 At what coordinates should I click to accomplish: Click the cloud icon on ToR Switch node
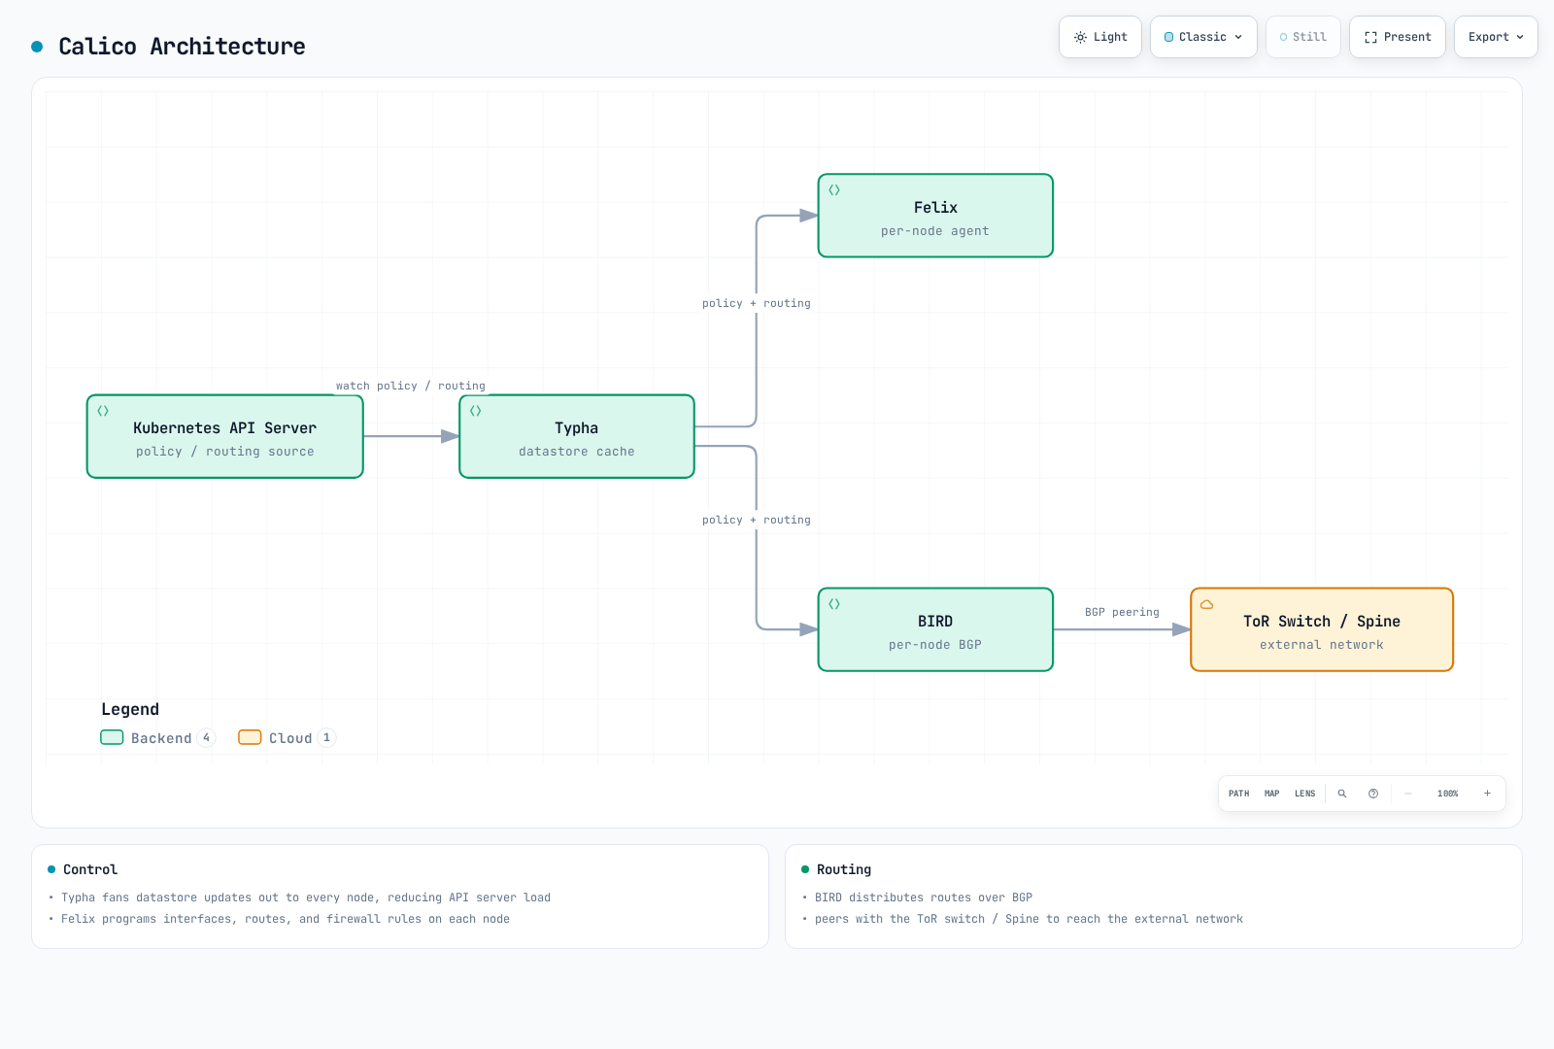1207,604
